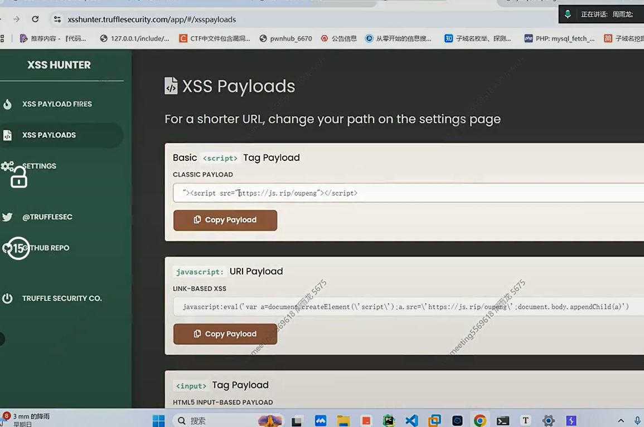
Task: Open the Typora T icon on taskbar
Action: [525, 420]
